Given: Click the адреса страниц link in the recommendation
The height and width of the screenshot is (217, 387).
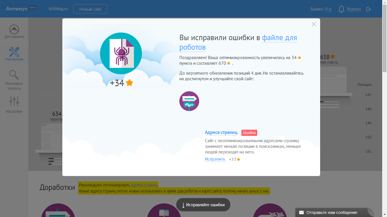Looking at the screenshot, I should (x=144, y=185).
